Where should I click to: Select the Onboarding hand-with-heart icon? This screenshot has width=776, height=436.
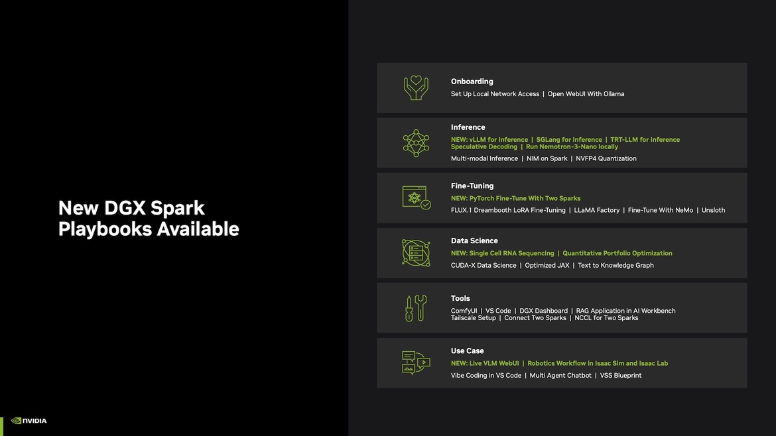[416, 87]
